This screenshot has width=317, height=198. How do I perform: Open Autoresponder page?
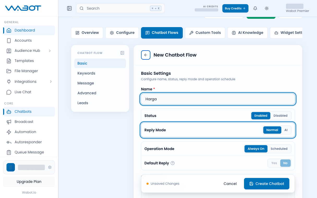[x=29, y=142]
